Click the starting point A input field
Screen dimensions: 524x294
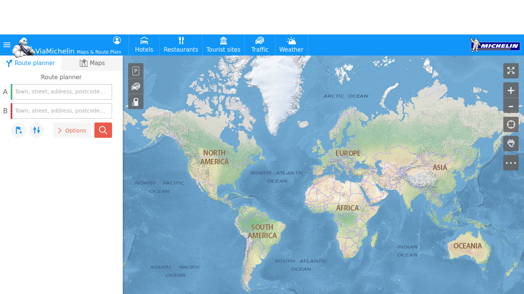(62, 92)
